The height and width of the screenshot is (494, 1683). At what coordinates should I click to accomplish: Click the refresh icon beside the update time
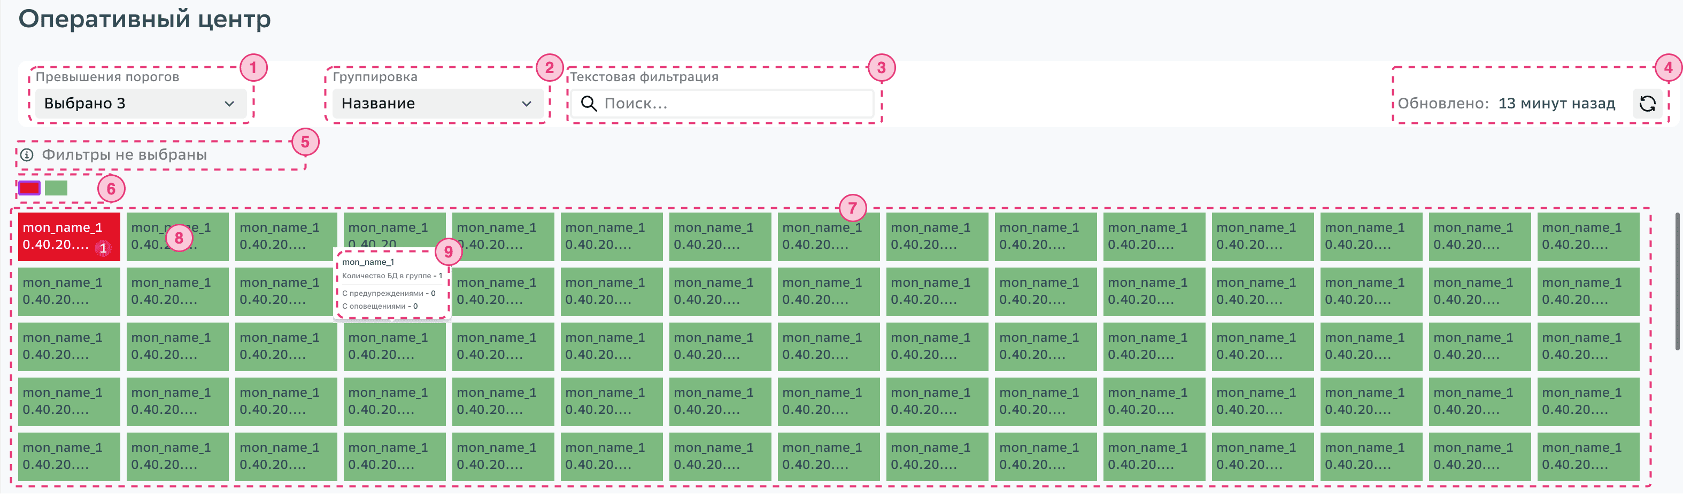[x=1647, y=104]
